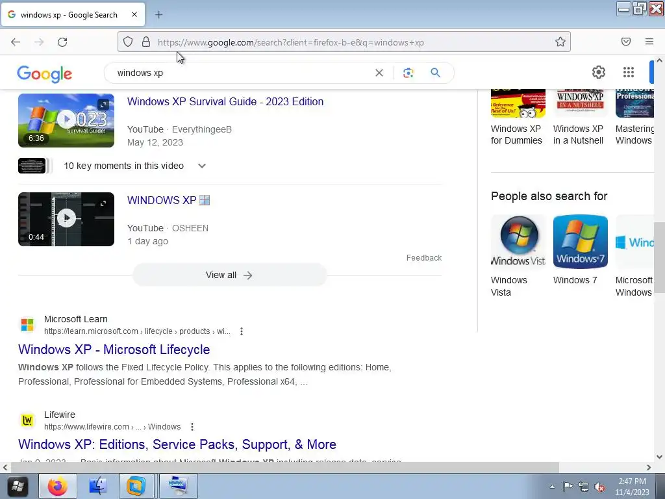The height and width of the screenshot is (499, 665).
Task: Reload the current page
Action: pyautogui.click(x=62, y=42)
